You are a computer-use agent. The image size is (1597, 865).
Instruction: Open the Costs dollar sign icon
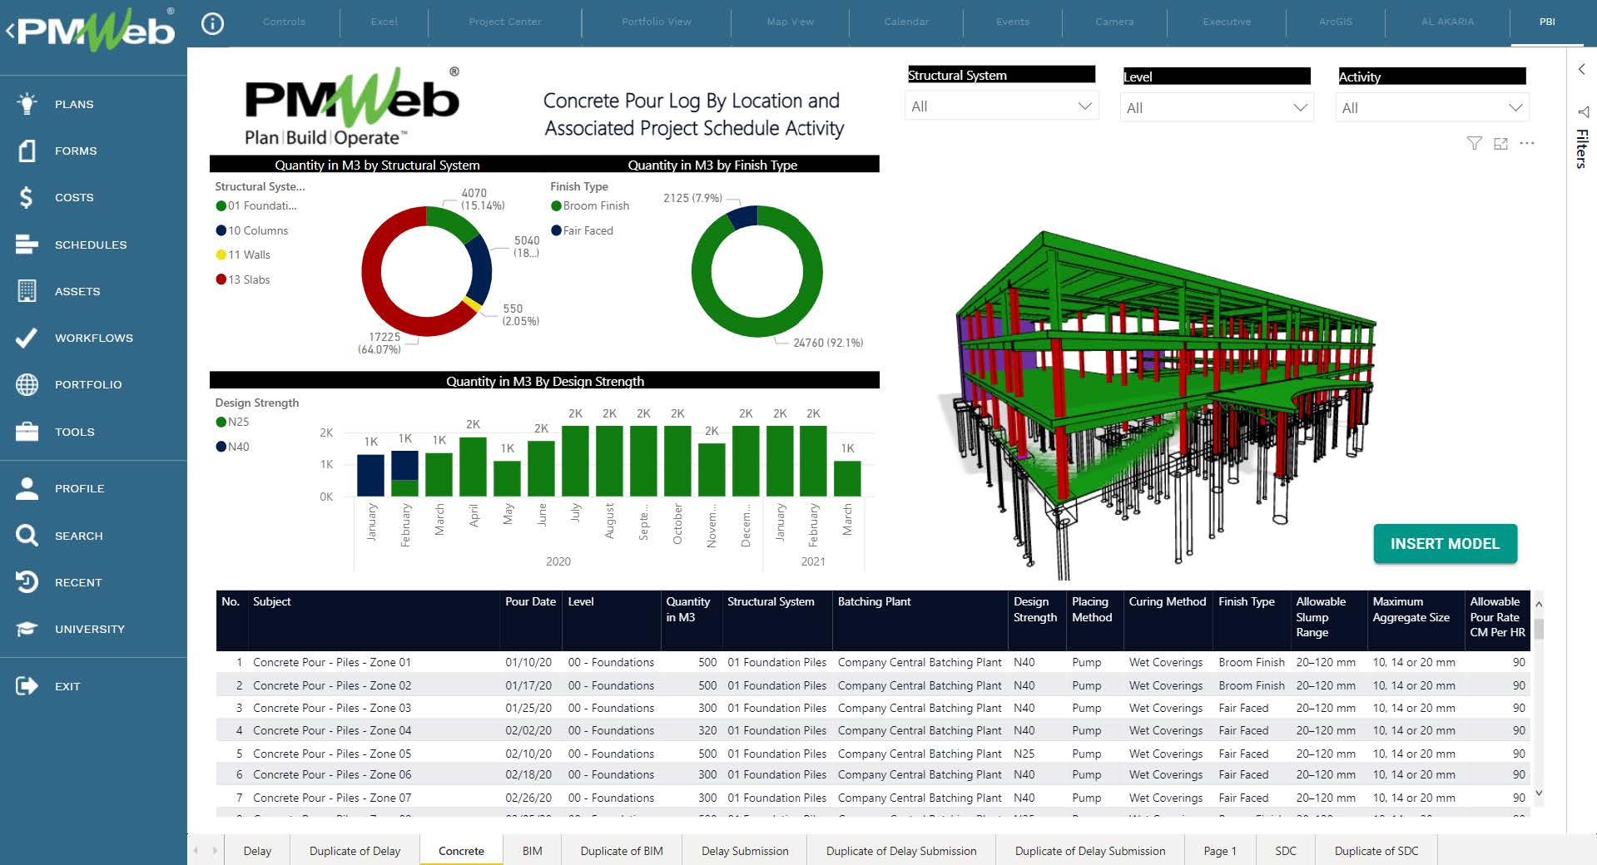pyautogui.click(x=27, y=197)
